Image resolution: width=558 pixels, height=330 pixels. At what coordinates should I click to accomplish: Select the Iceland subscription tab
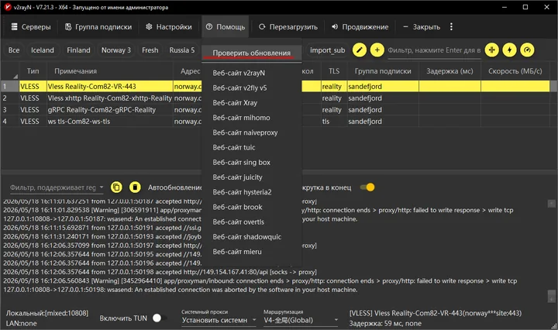[43, 50]
